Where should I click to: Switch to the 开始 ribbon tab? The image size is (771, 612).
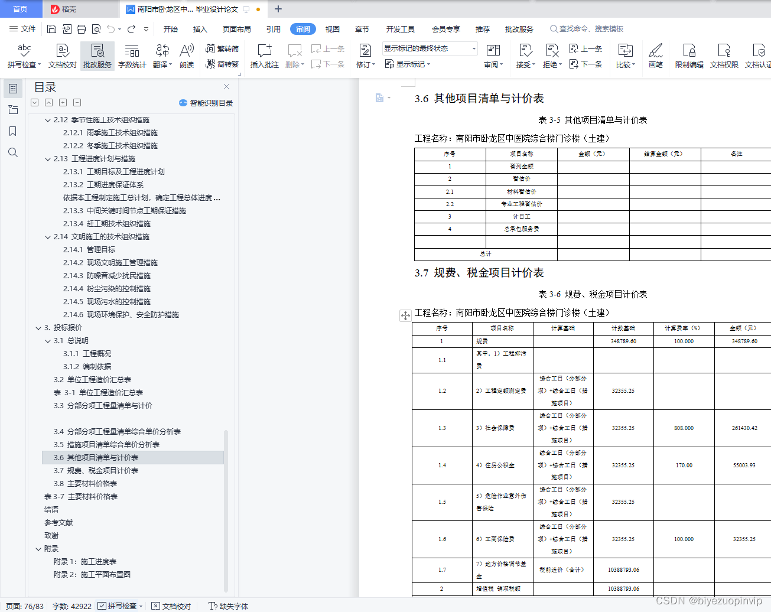click(x=171, y=29)
